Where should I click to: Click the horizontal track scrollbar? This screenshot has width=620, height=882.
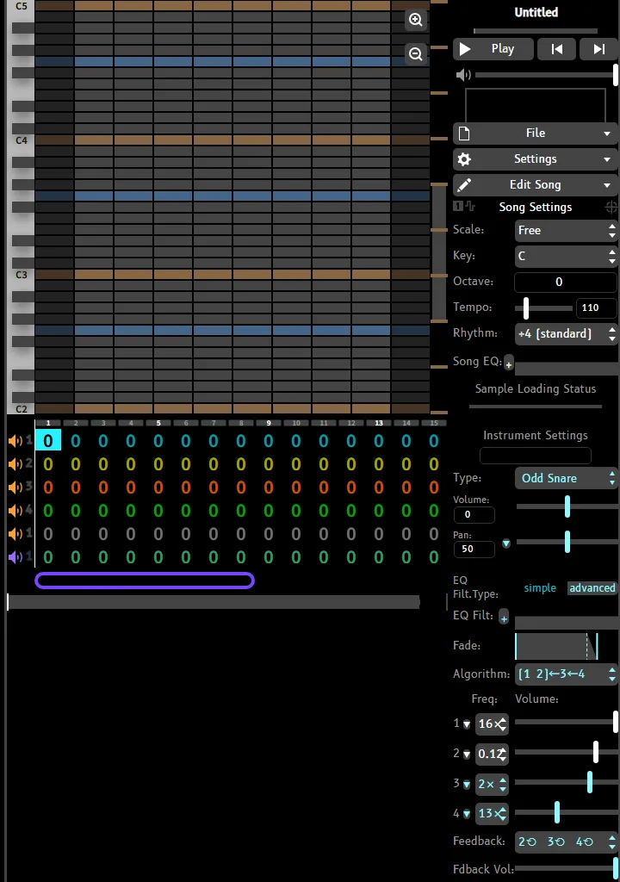click(x=214, y=602)
